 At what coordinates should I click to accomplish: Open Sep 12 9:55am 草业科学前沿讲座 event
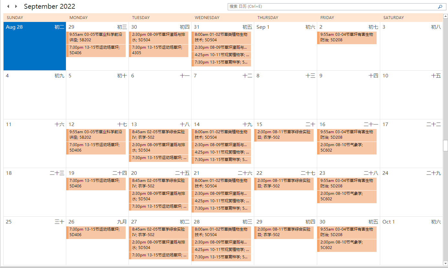coord(96,135)
